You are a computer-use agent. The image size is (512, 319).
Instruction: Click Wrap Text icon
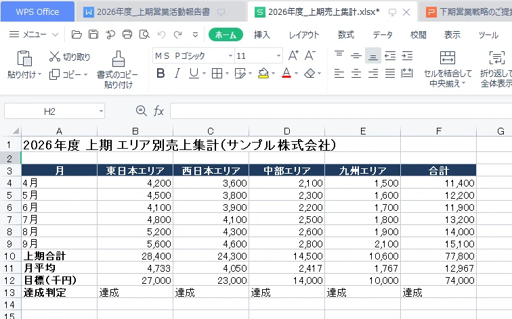(x=496, y=58)
